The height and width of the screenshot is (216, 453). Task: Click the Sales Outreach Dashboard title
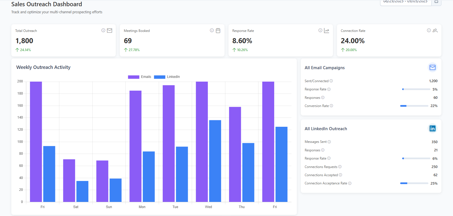pyautogui.click(x=47, y=4)
